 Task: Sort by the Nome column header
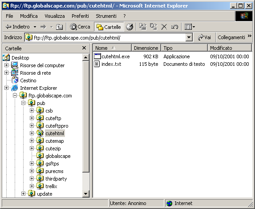tap(112, 48)
